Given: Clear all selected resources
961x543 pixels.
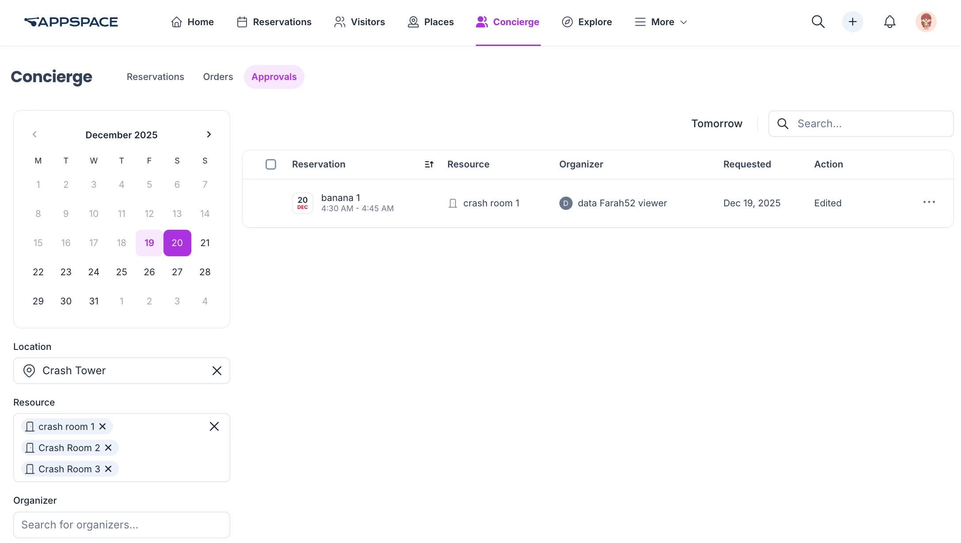Looking at the screenshot, I should pos(214,426).
